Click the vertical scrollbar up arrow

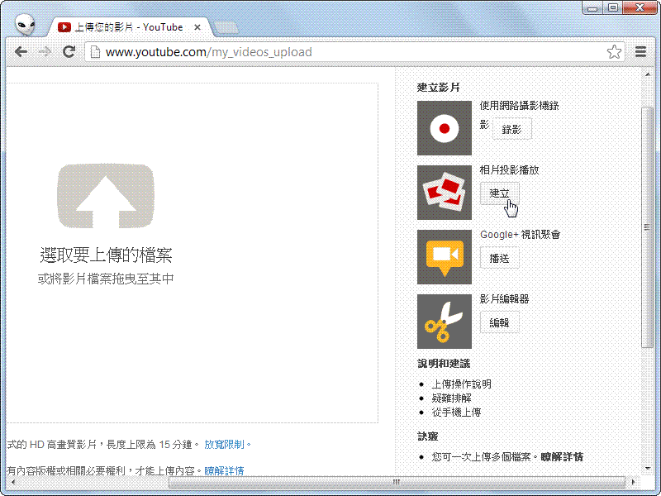tap(648, 74)
